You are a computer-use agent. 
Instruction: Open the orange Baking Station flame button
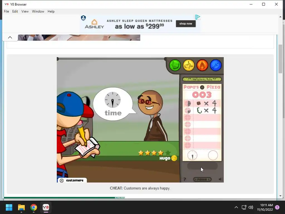pos(202,65)
